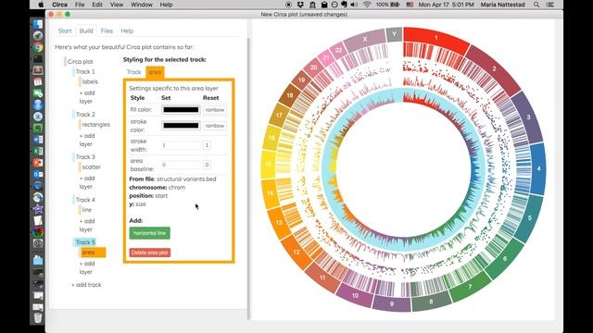Open the purple star iMovie dock icon
The width and height of the screenshot is (593, 333).
[x=38, y=209]
